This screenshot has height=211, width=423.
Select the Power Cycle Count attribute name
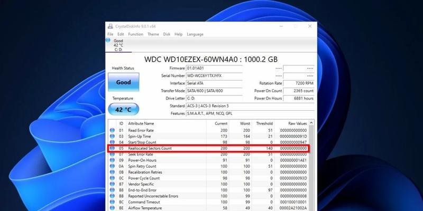pos(144,178)
